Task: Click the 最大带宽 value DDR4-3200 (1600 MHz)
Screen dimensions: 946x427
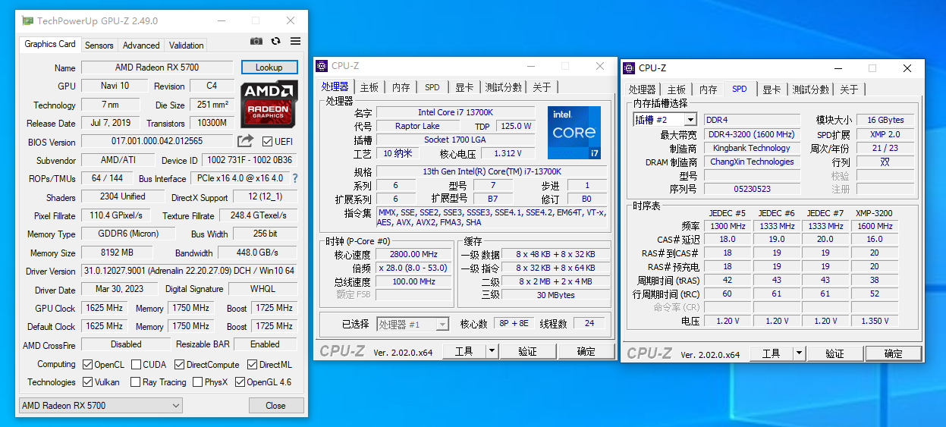Action: [753, 134]
